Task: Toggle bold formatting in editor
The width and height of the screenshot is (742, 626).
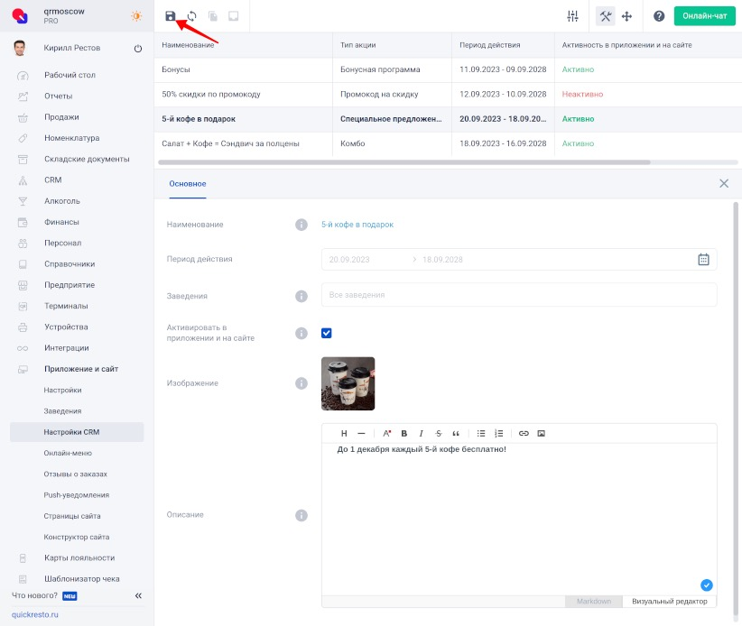Action: tap(404, 433)
